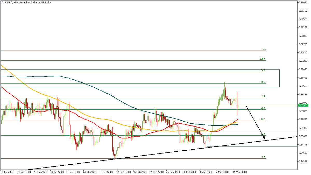The height and width of the screenshot is (175, 311).
Task: Select the 61.8 Fibonacci level label
Action: [263, 96]
